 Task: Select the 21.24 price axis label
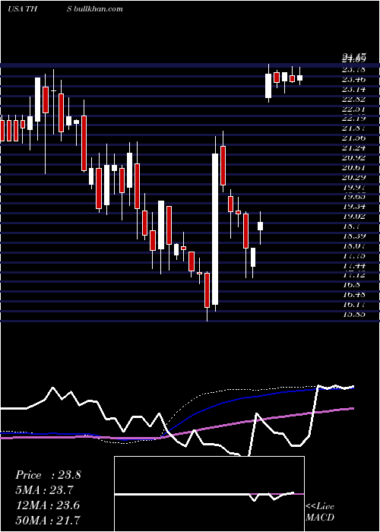tap(353, 147)
